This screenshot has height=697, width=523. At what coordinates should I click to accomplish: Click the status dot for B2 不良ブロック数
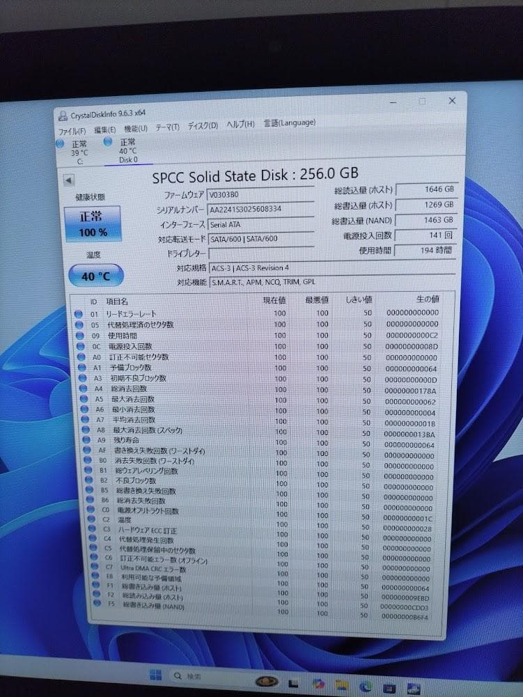tap(89, 480)
